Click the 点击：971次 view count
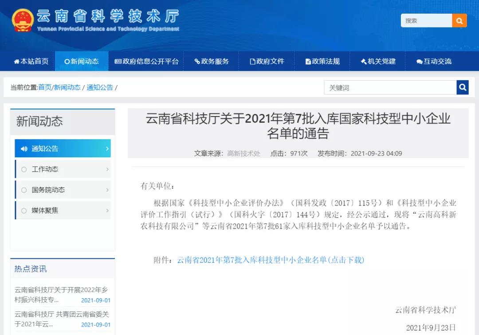479x335 pixels. [x=289, y=153]
